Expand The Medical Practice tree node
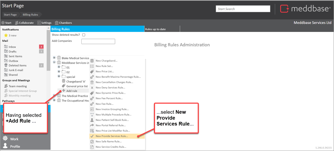 click(54, 96)
